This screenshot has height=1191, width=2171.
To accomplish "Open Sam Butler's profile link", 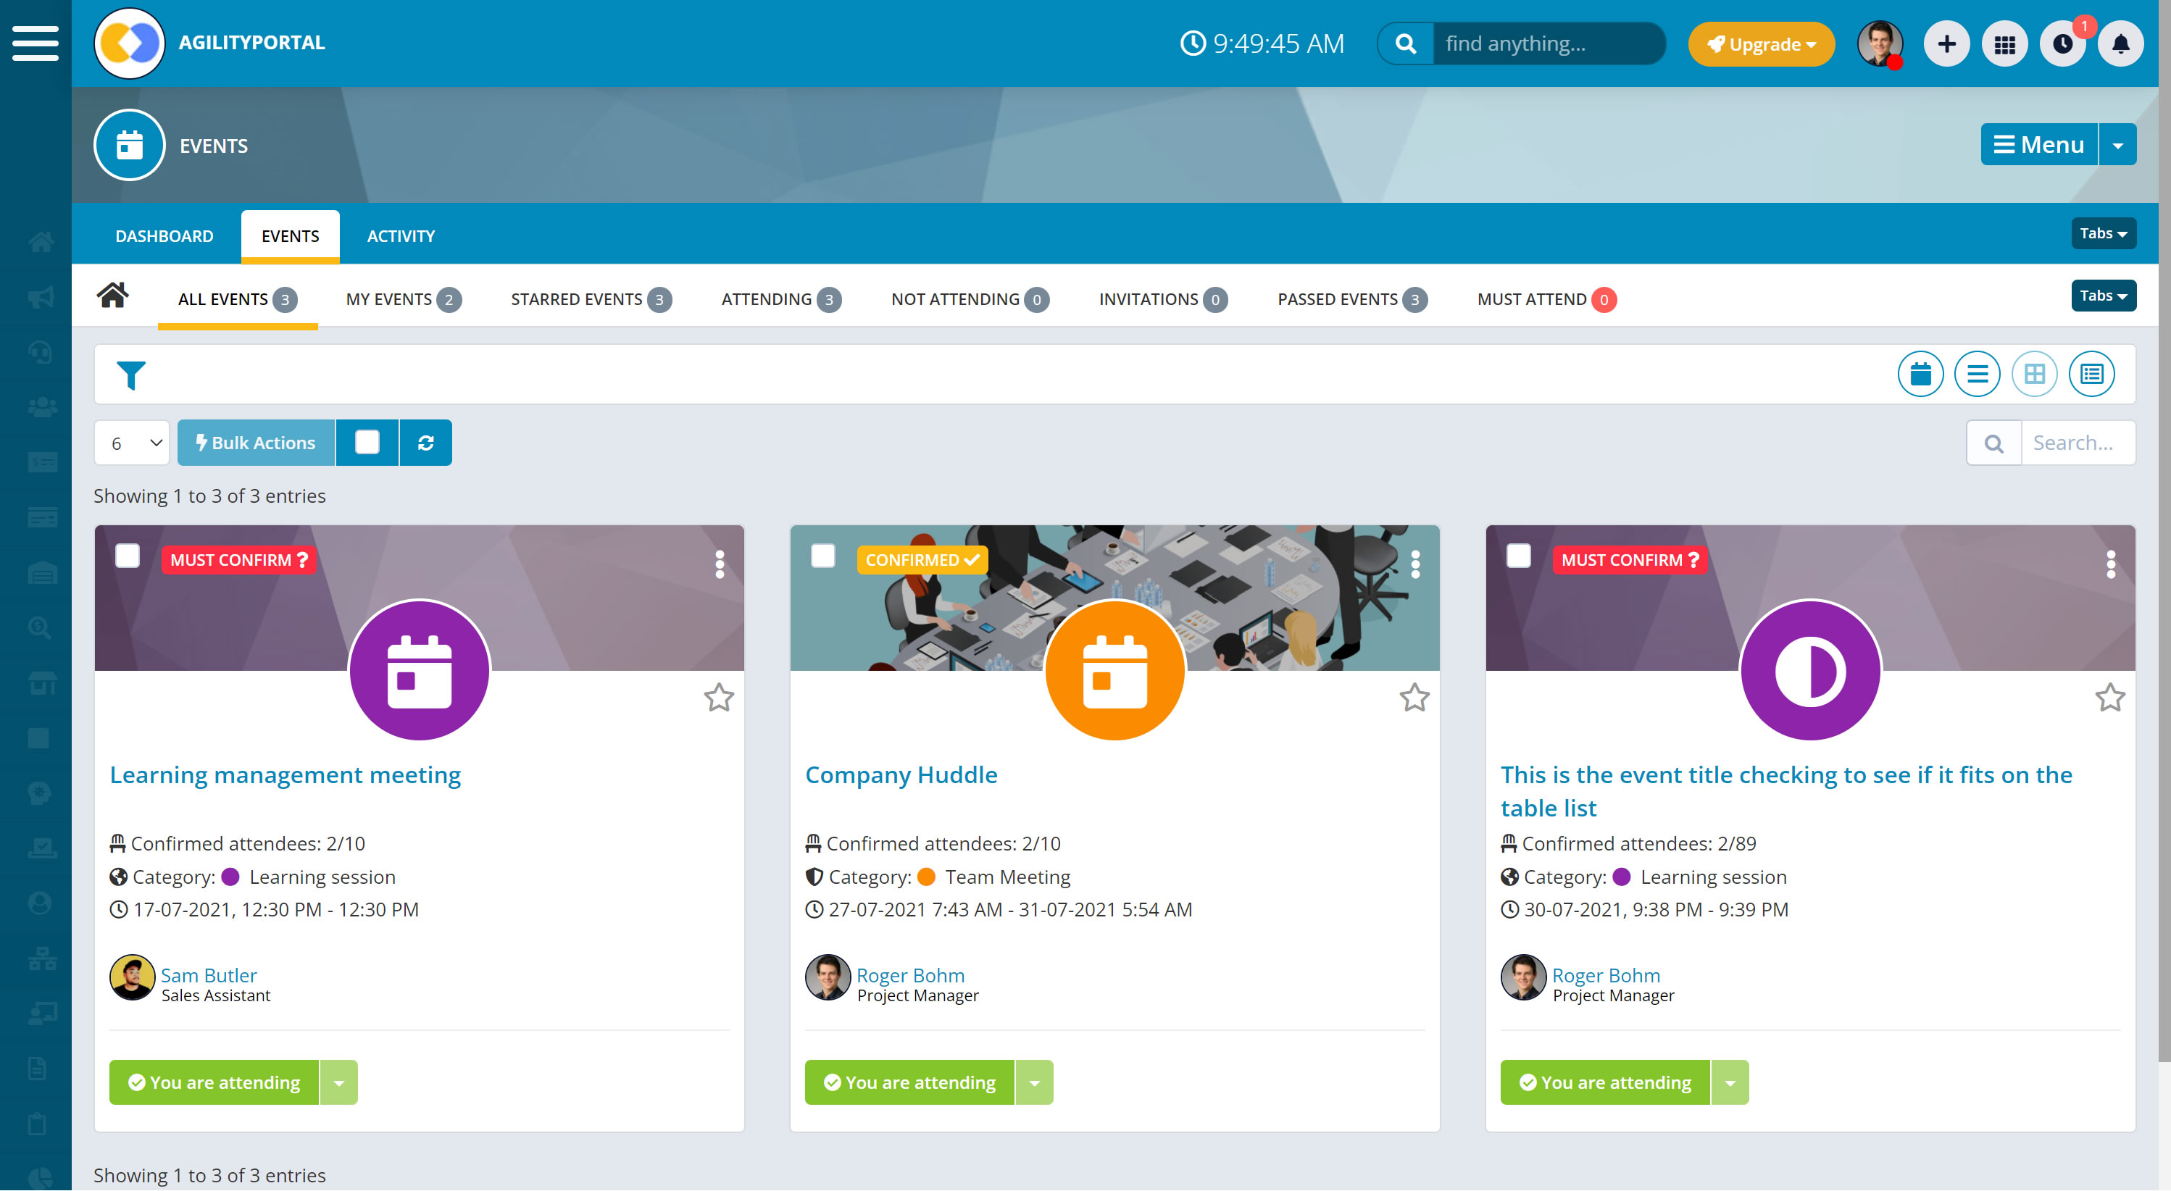I will (x=208, y=975).
